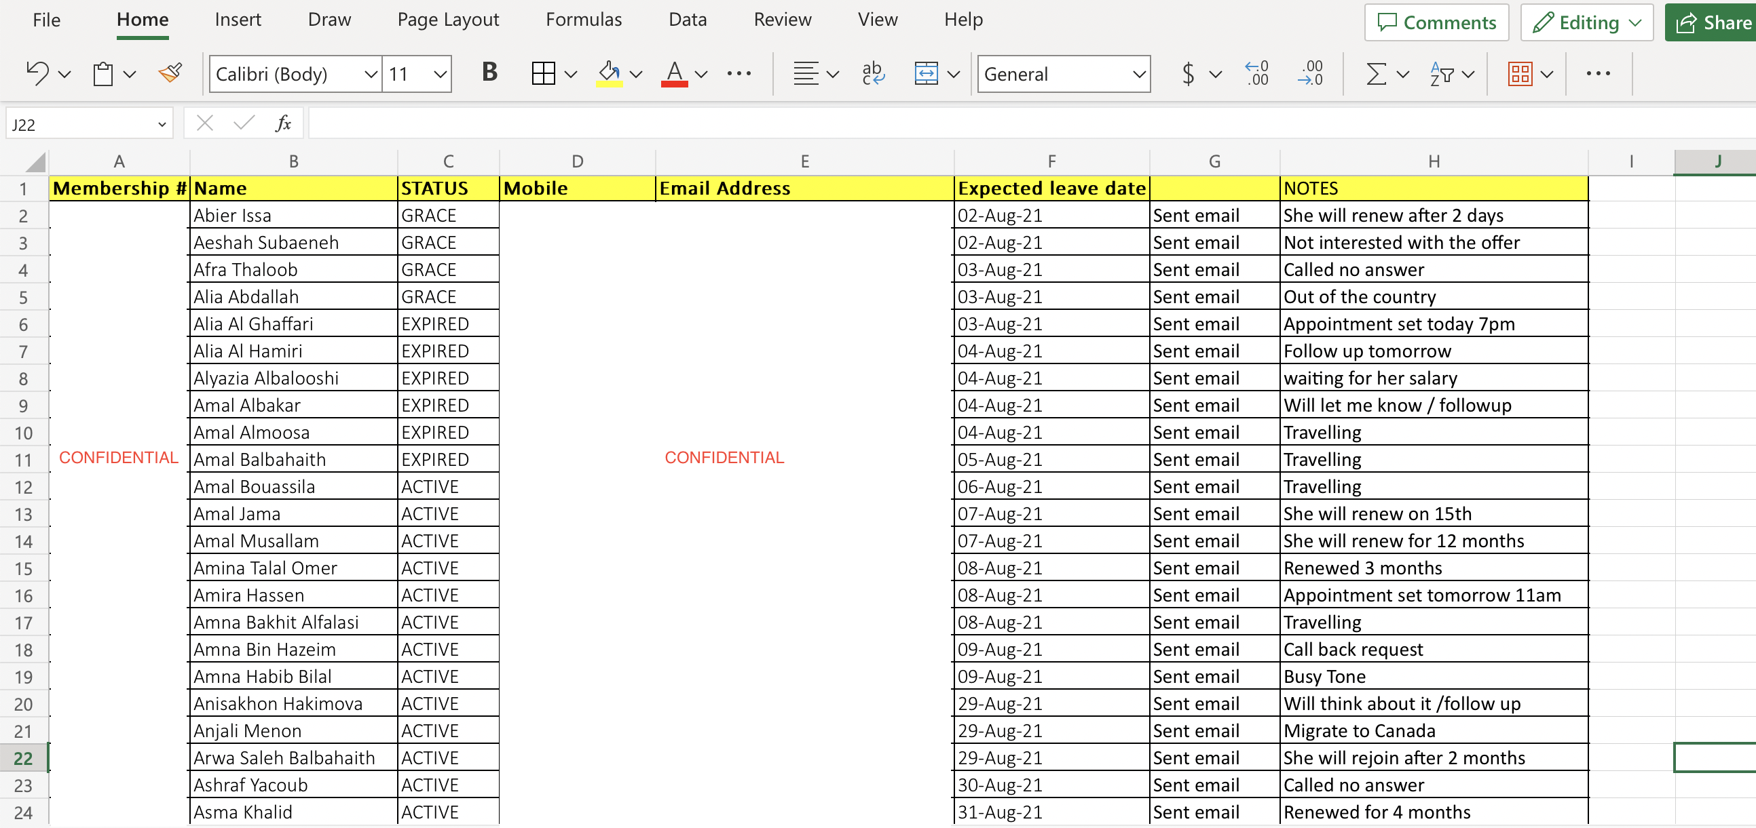This screenshot has height=828, width=1756.
Task: Switch to the Formulas tab
Action: coord(584,20)
